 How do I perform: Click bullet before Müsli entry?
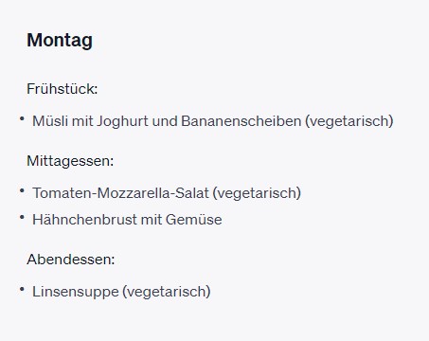[x=22, y=118]
